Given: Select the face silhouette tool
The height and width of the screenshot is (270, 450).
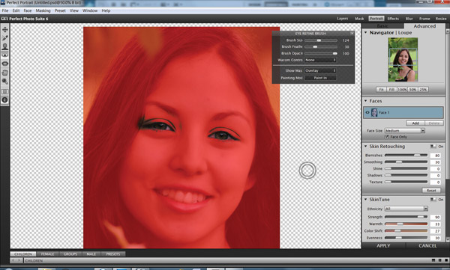Looking at the screenshot, I should 5,46.
